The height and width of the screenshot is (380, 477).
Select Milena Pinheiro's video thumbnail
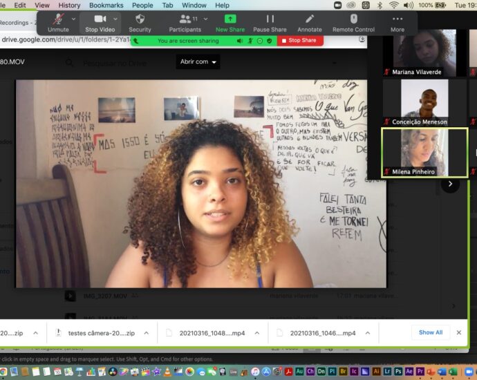pyautogui.click(x=424, y=153)
